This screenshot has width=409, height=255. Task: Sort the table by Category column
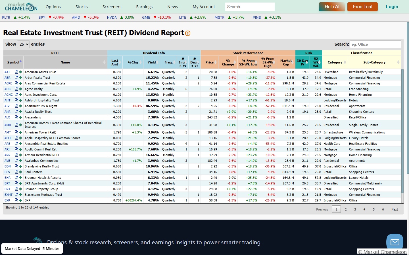pyautogui.click(x=335, y=62)
